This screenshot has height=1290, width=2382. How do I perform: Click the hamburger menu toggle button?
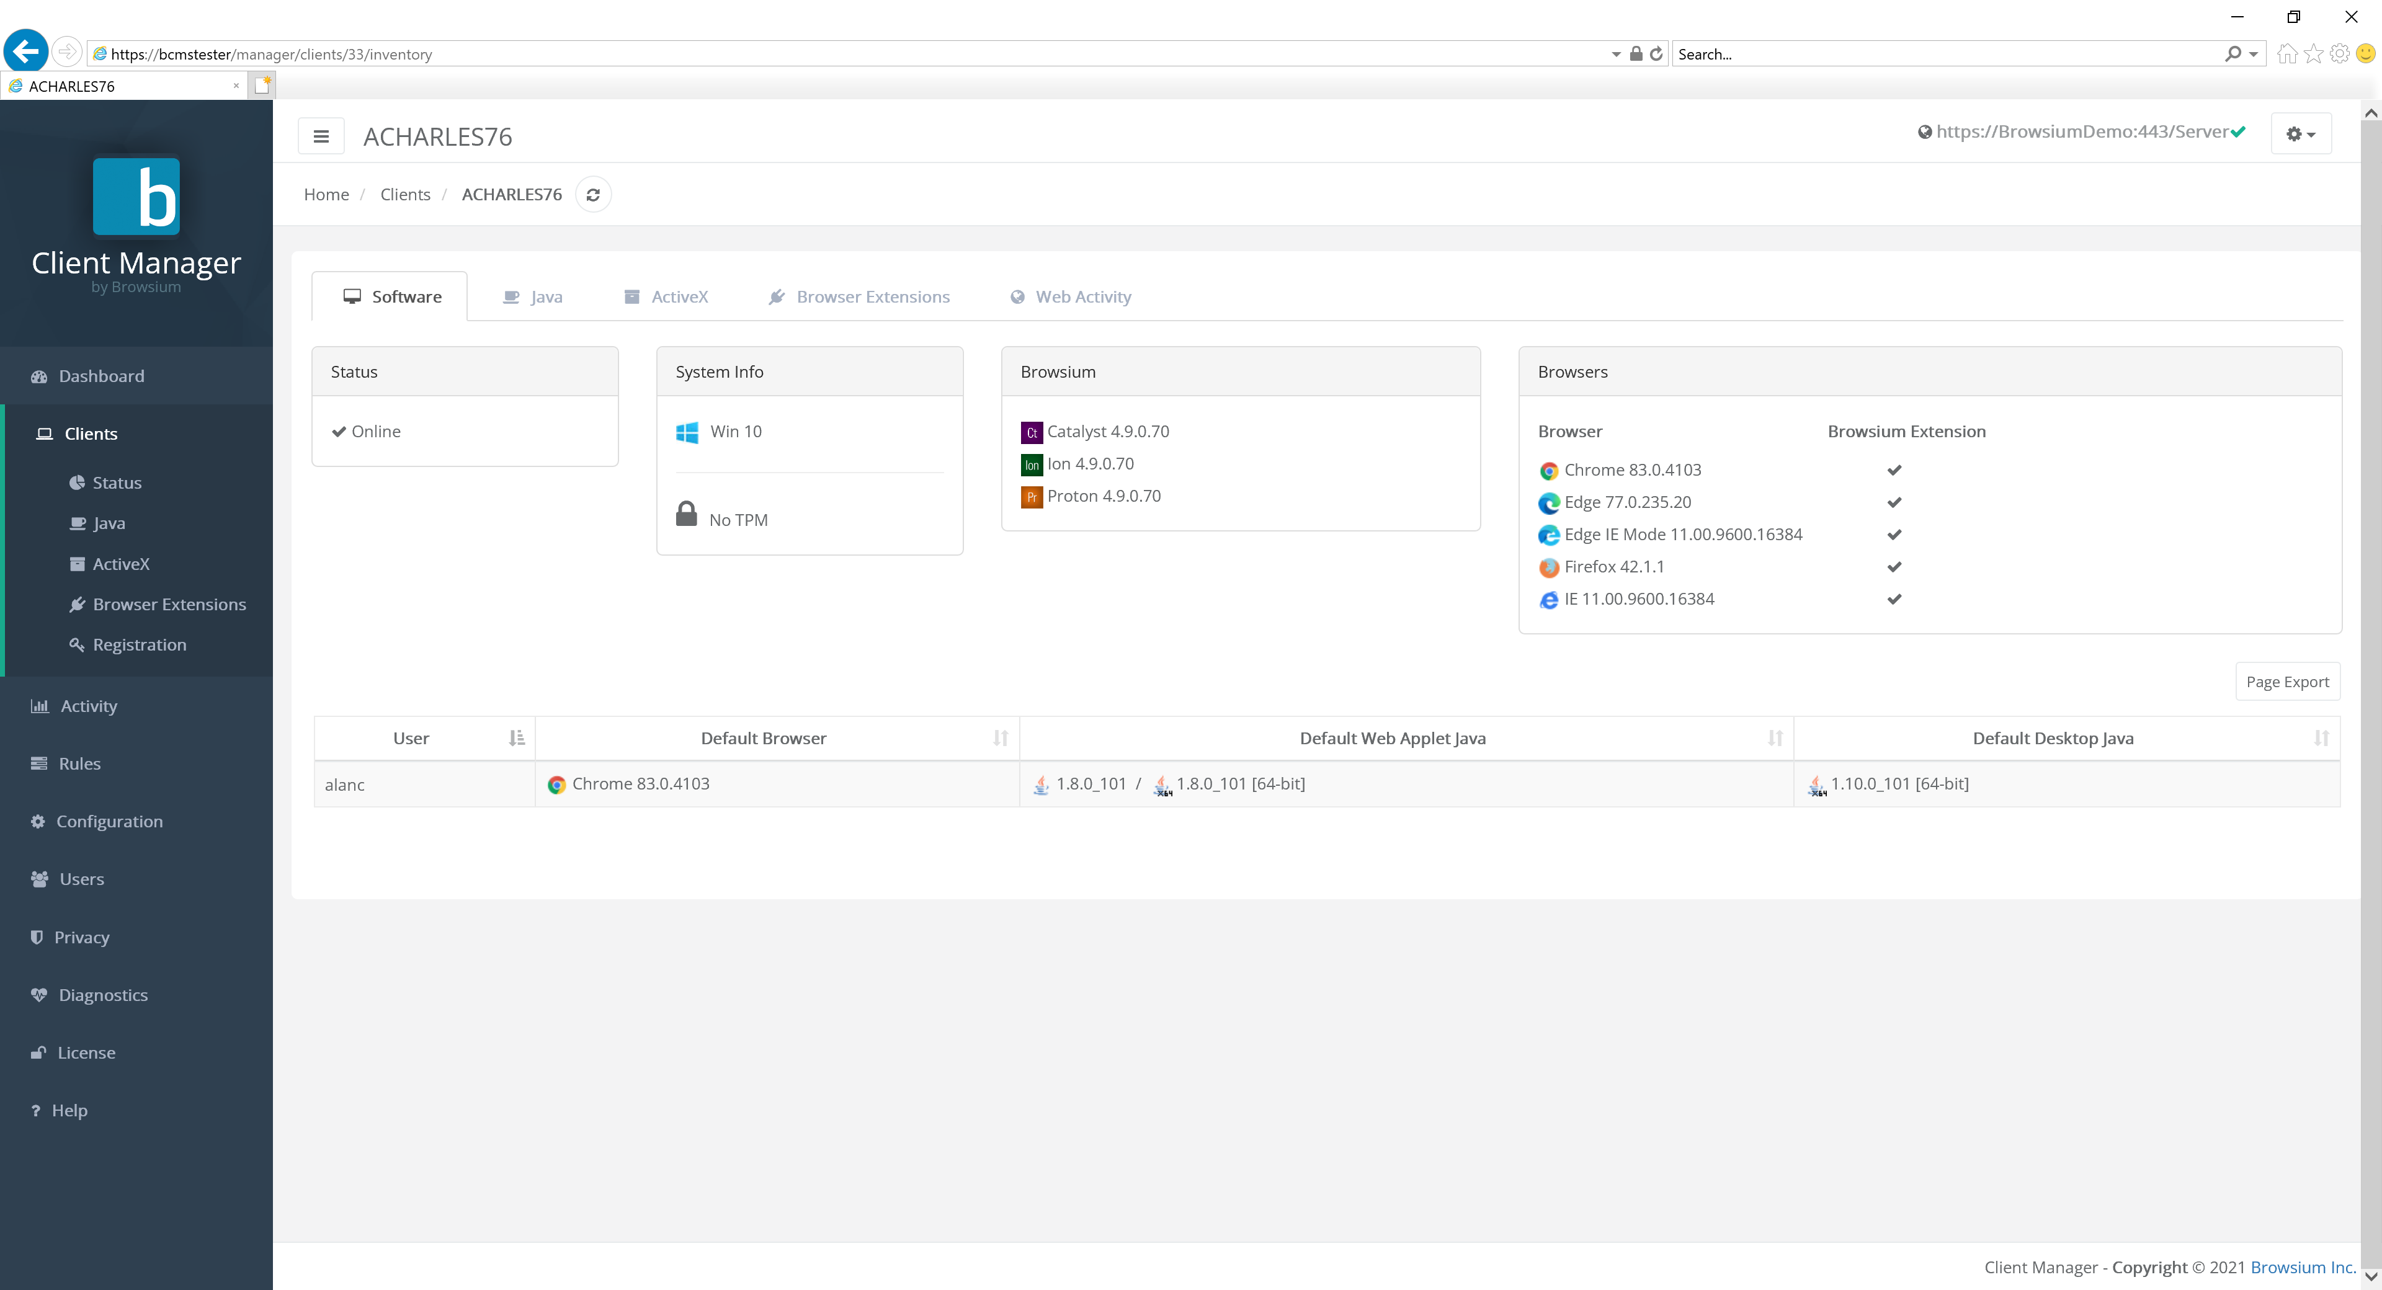coord(321,136)
